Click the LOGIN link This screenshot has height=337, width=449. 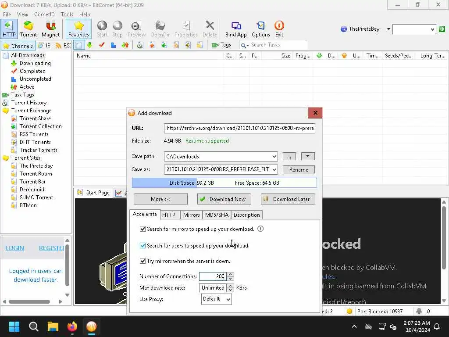click(14, 248)
